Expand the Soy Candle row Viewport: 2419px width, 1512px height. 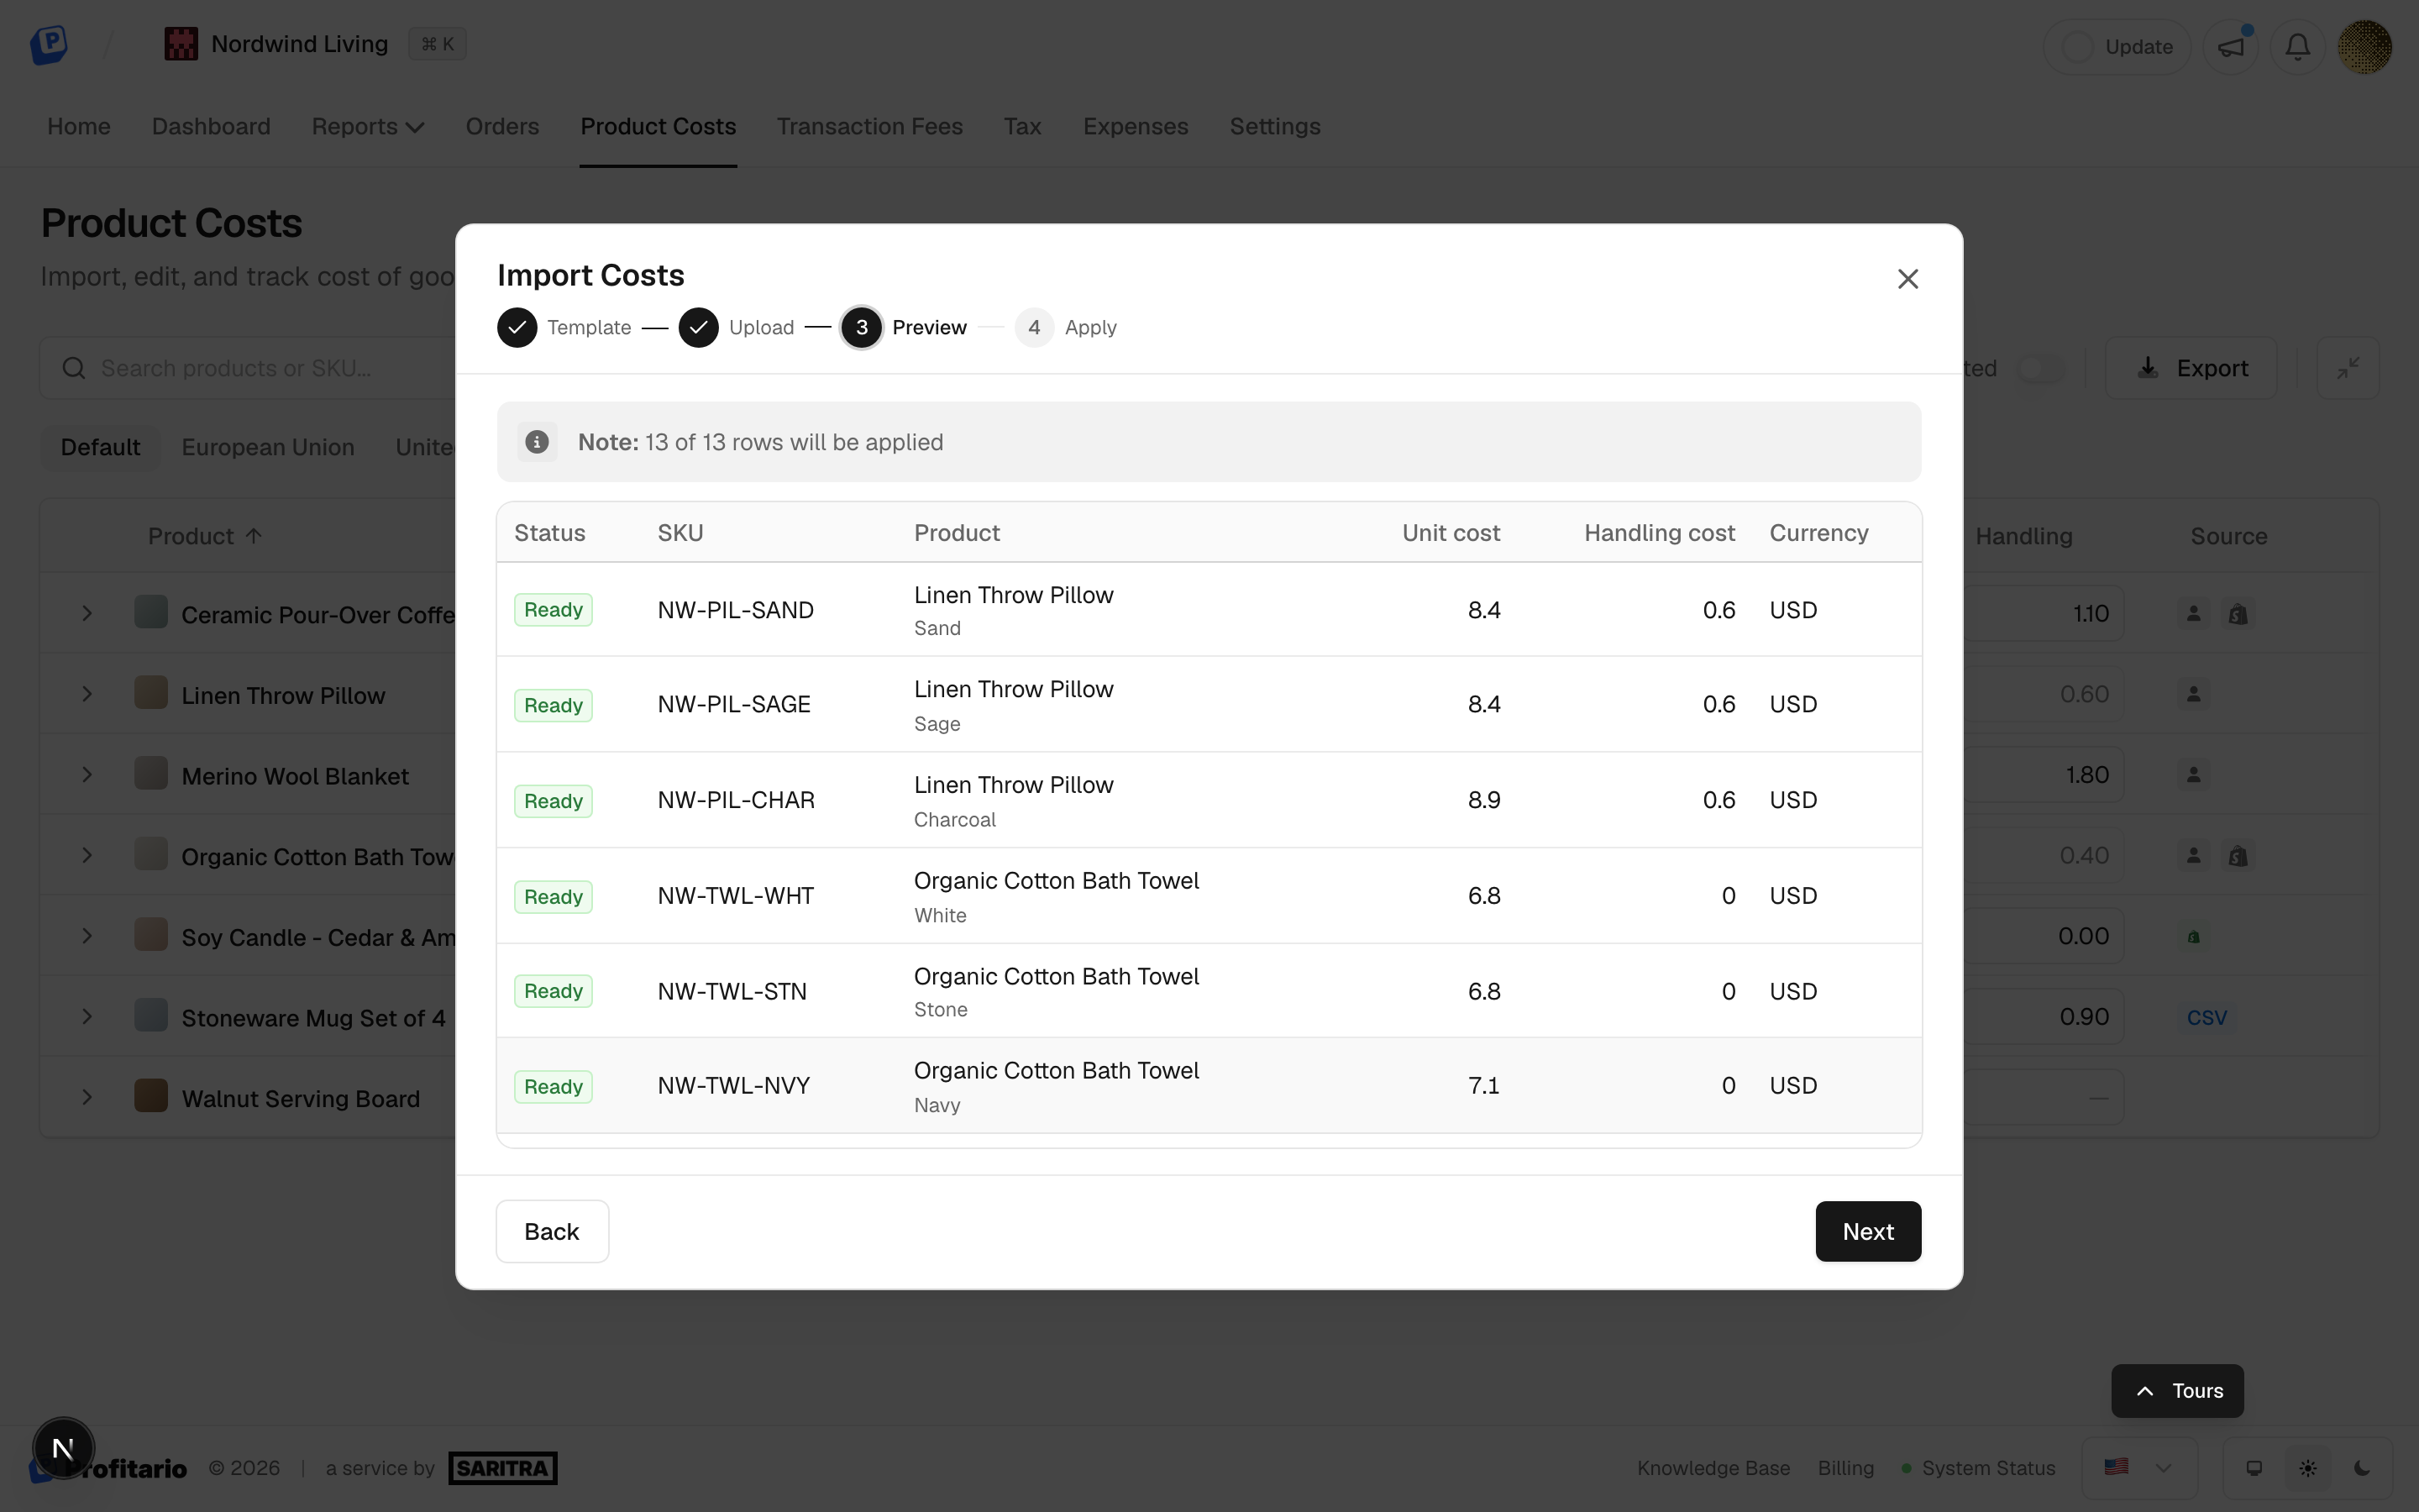point(87,936)
